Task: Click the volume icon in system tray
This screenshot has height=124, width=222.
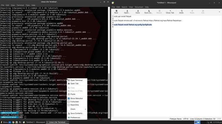Action: coord(211,122)
